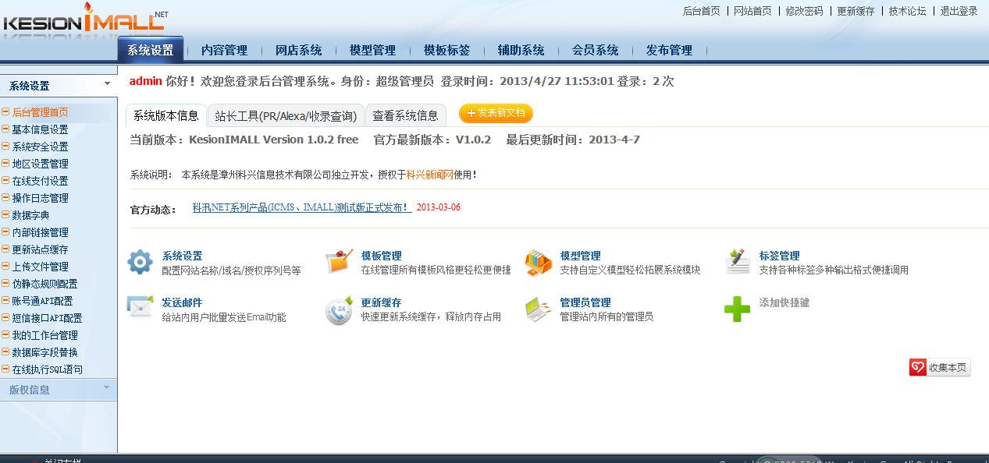Click the admin username text

pyautogui.click(x=146, y=81)
